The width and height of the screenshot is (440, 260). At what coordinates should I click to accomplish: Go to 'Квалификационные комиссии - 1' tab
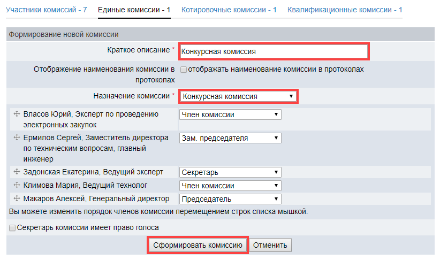tap(345, 10)
